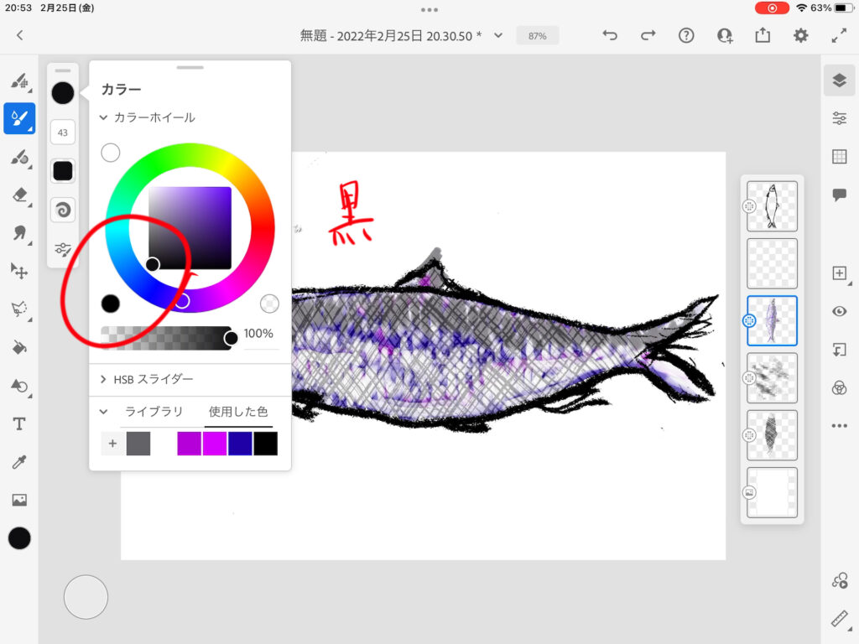Open the app settings gear
Screen dimensions: 859x644
(x=801, y=35)
